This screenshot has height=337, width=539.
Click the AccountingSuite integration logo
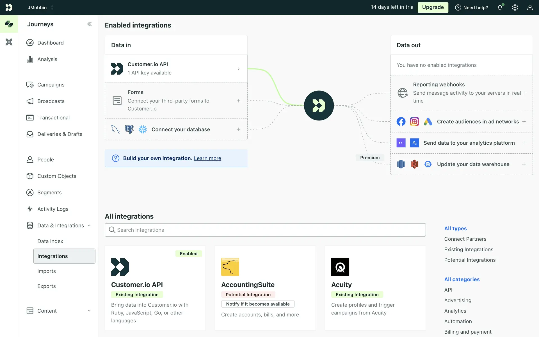click(230, 267)
